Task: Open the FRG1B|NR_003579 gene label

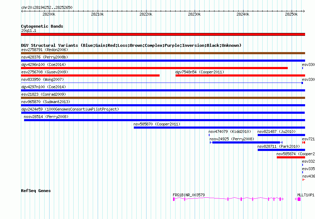Action: point(189,195)
